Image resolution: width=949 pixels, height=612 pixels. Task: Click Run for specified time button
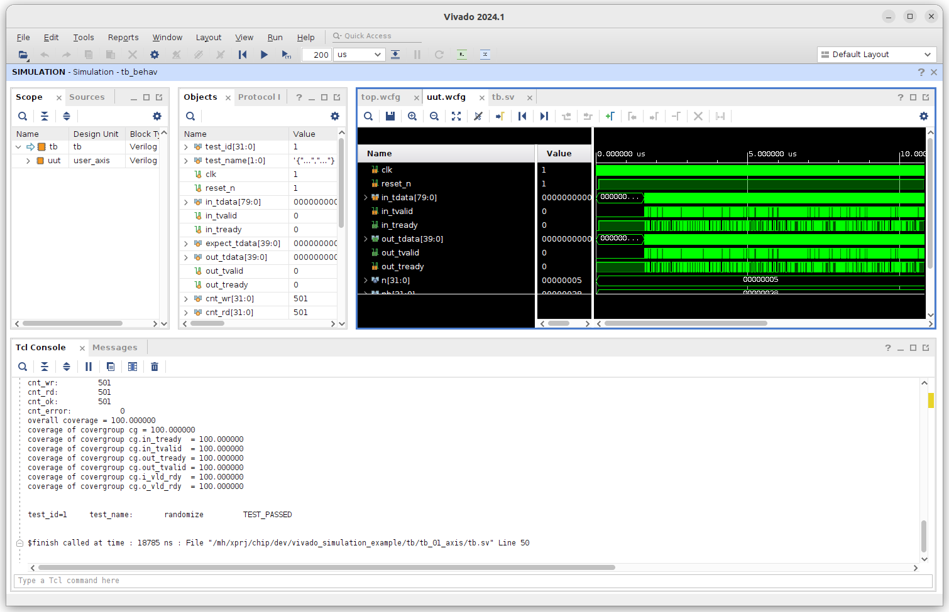(286, 55)
